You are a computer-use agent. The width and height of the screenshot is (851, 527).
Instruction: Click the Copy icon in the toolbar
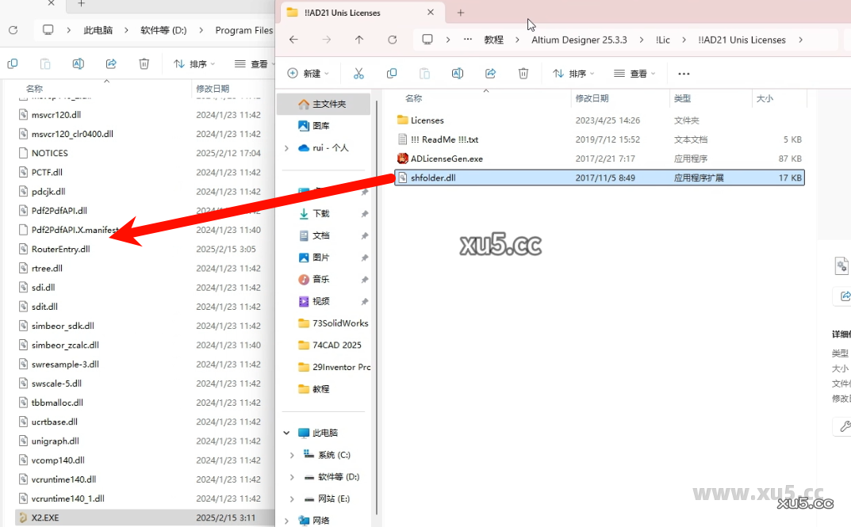pos(391,73)
